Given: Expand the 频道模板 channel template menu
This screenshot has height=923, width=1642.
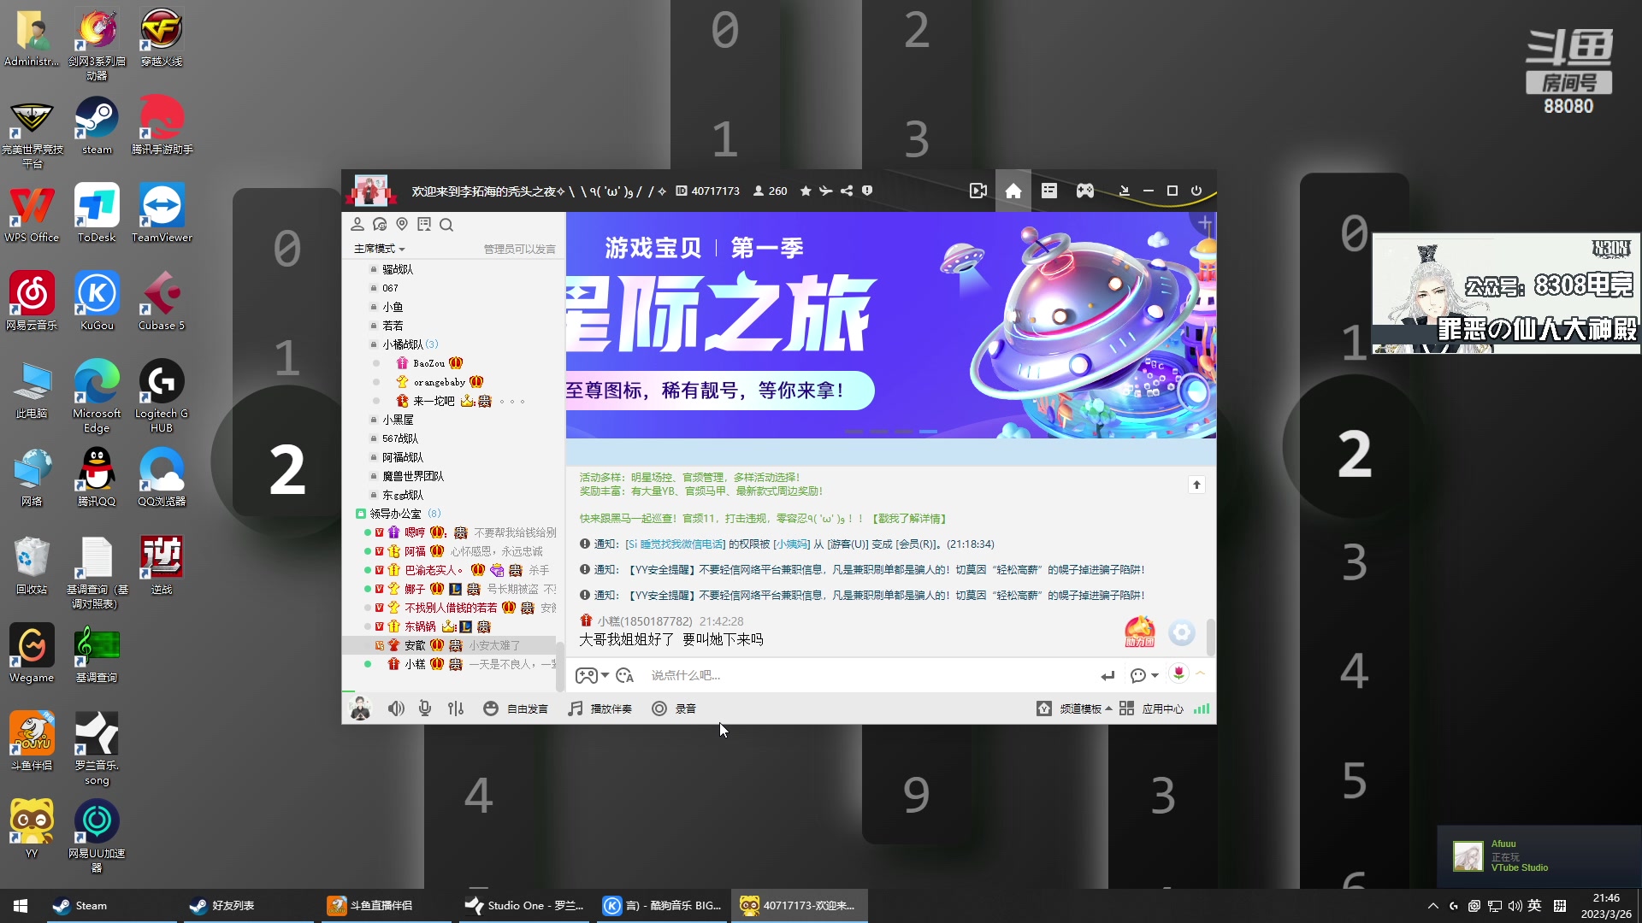Looking at the screenshot, I should 1082,708.
